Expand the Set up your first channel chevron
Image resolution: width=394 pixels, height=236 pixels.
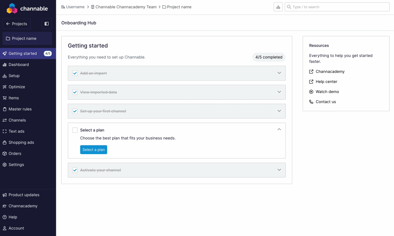pos(279,111)
